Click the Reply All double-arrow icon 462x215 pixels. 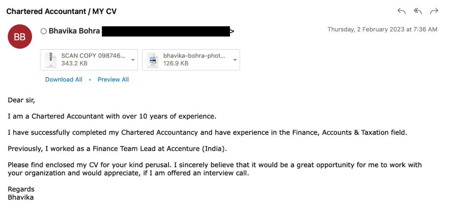click(418, 12)
